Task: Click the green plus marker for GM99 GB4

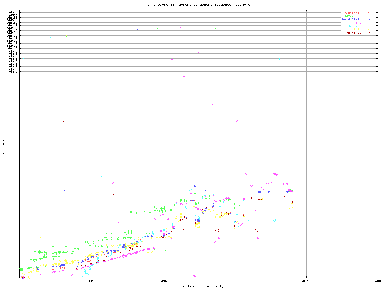Action: 369,16
